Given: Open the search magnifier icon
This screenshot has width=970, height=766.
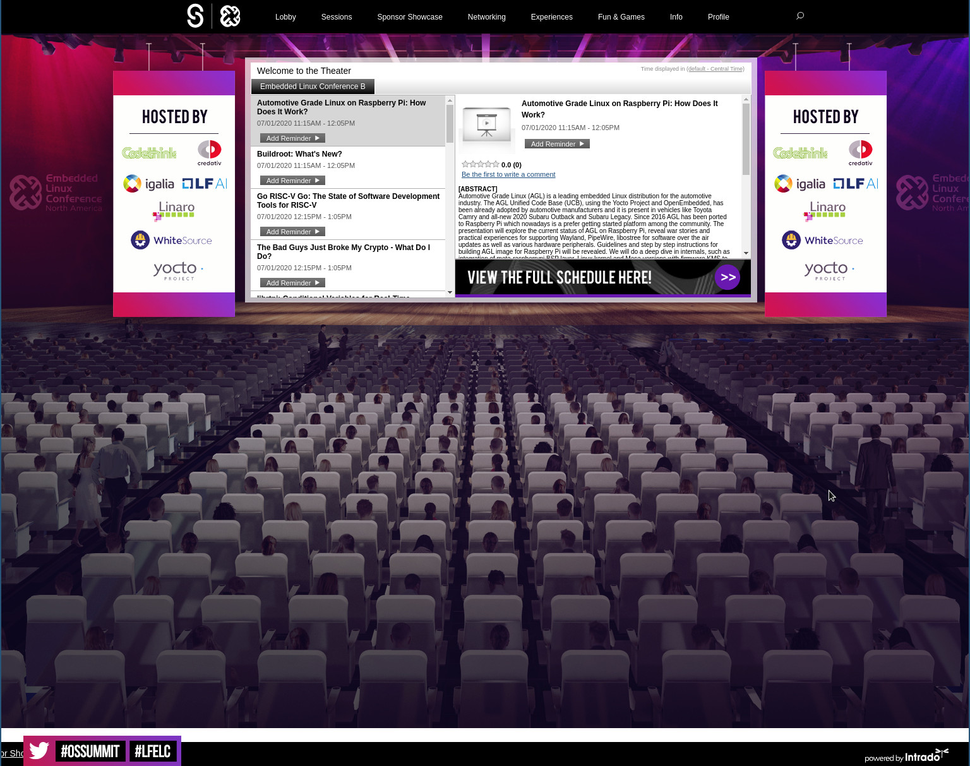Looking at the screenshot, I should coord(800,16).
